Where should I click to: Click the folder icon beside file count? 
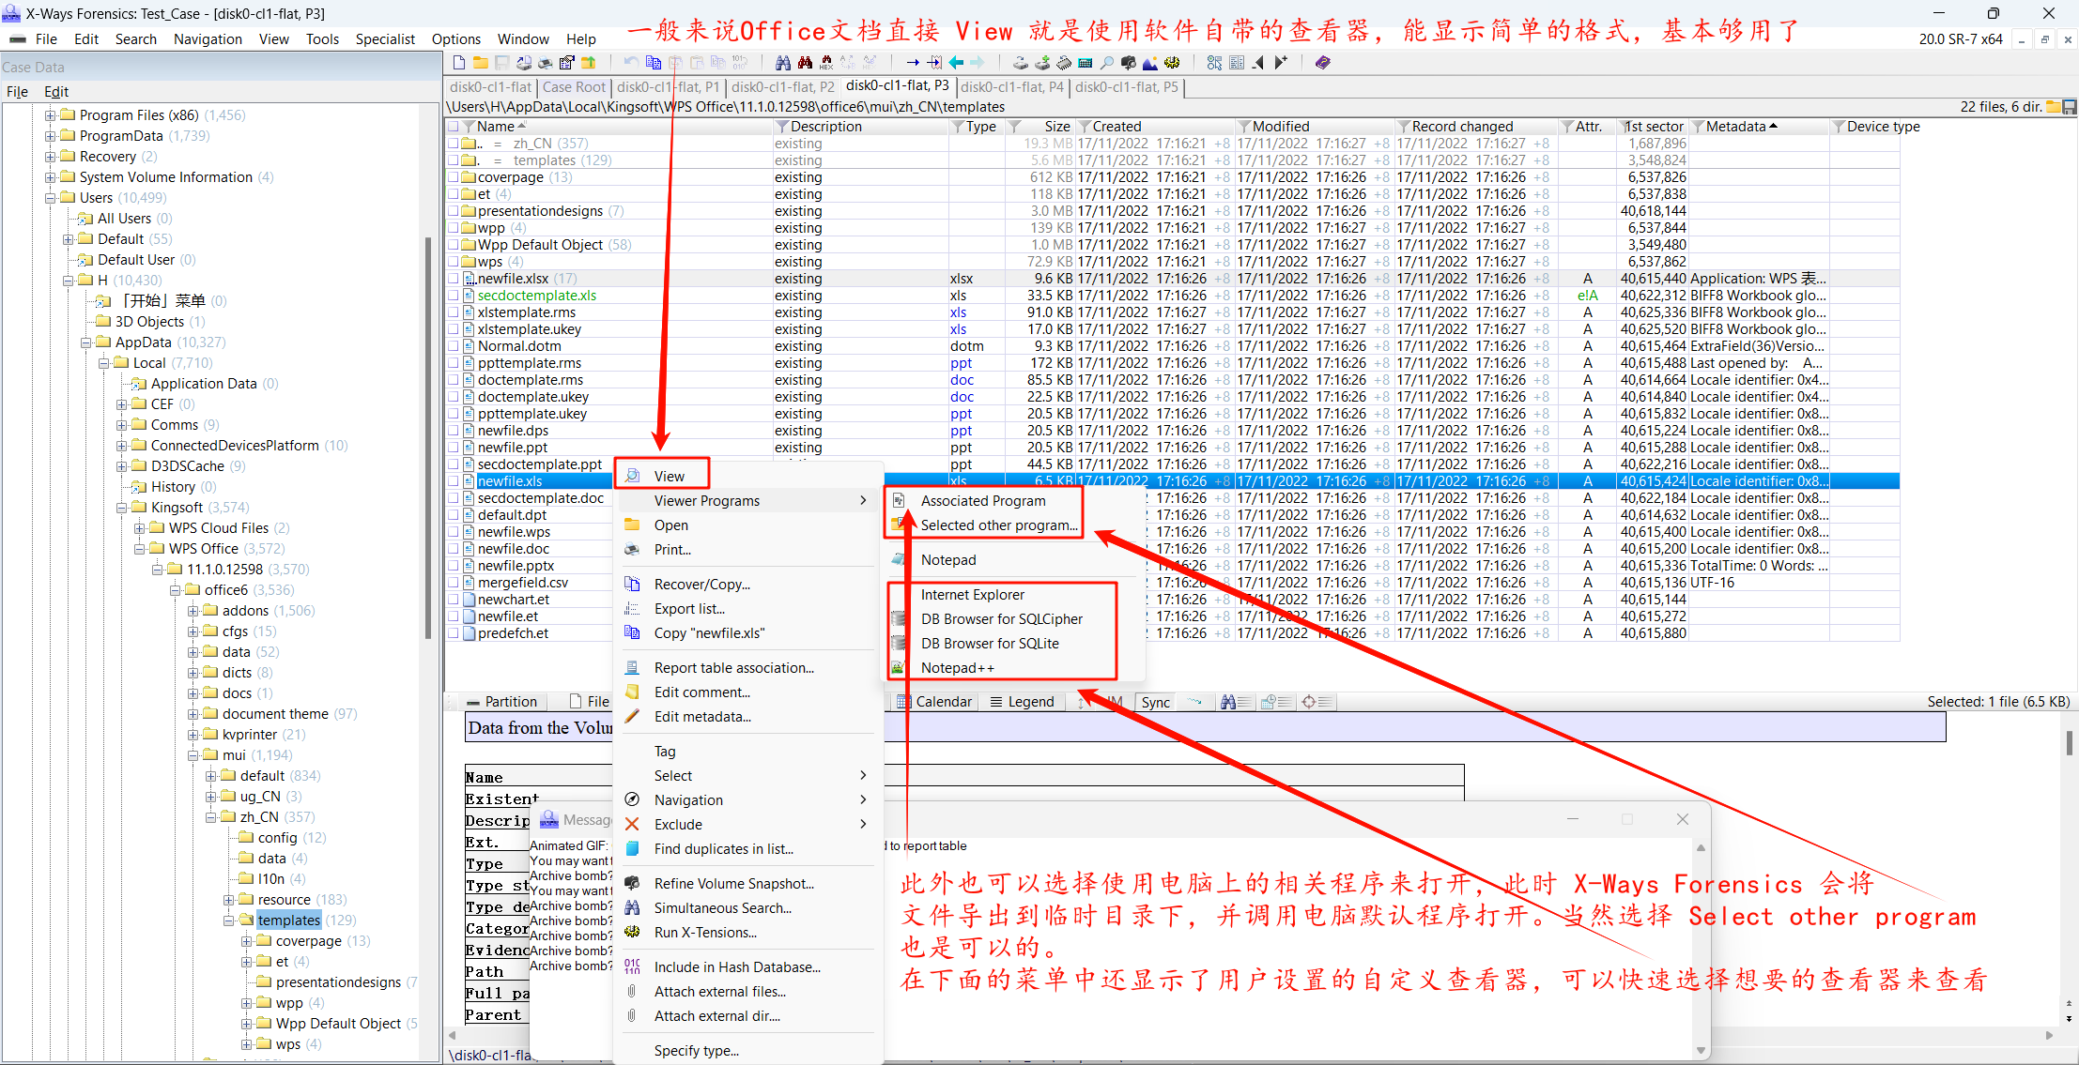(x=2054, y=107)
